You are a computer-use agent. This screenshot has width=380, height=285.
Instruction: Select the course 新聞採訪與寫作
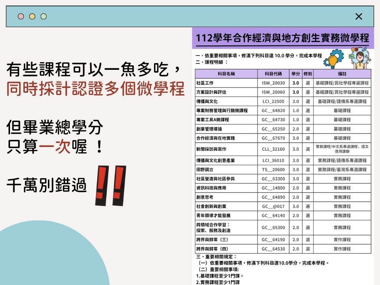tap(211, 149)
